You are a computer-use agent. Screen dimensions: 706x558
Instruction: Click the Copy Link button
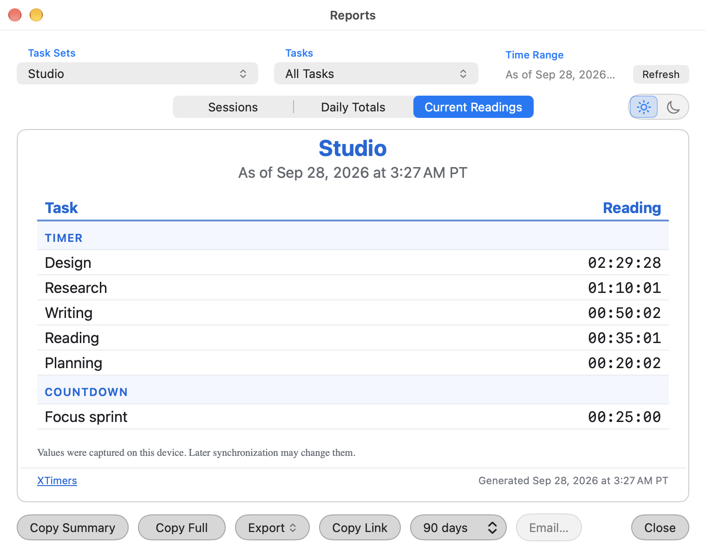click(360, 528)
